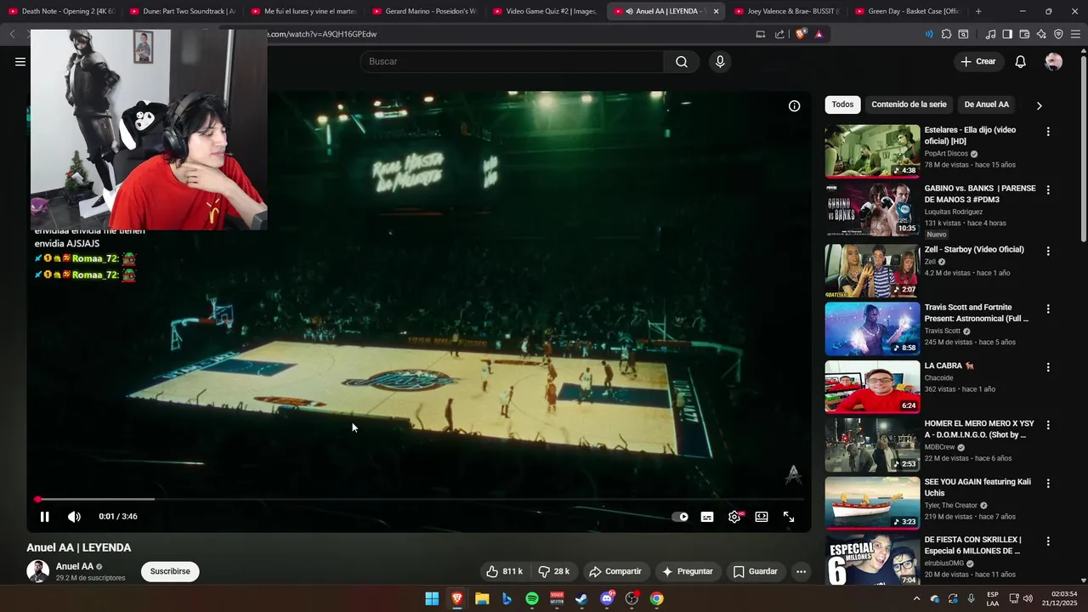Open the browser extensions puzzle icon
1088x612 pixels.
pos(946,34)
